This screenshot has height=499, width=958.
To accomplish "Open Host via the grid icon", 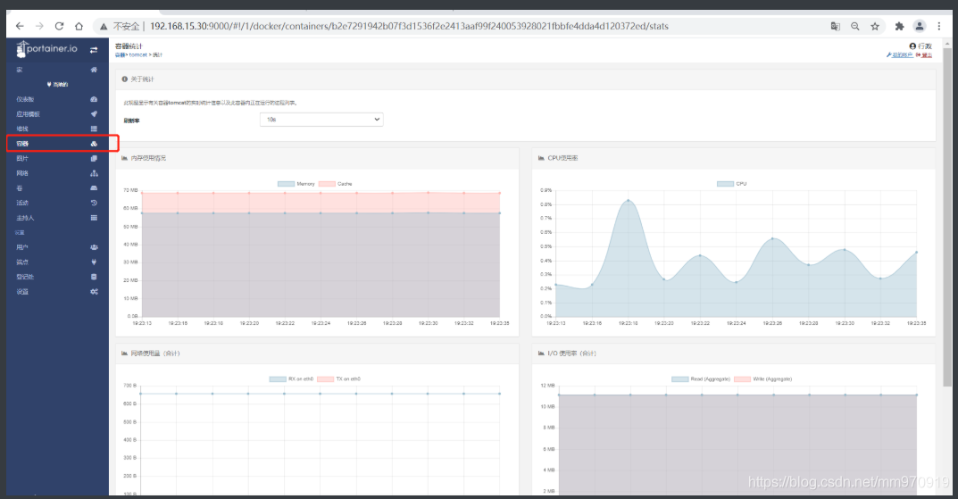I will (94, 218).
